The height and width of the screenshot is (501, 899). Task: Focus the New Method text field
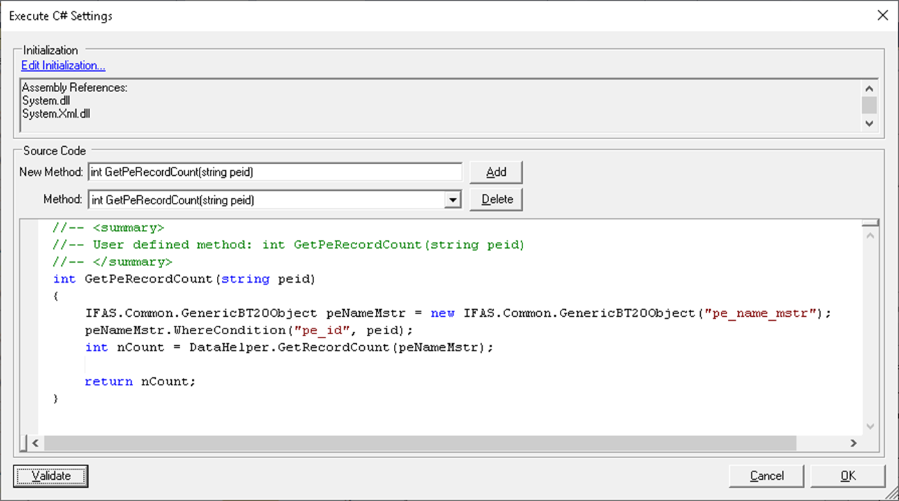pos(275,172)
